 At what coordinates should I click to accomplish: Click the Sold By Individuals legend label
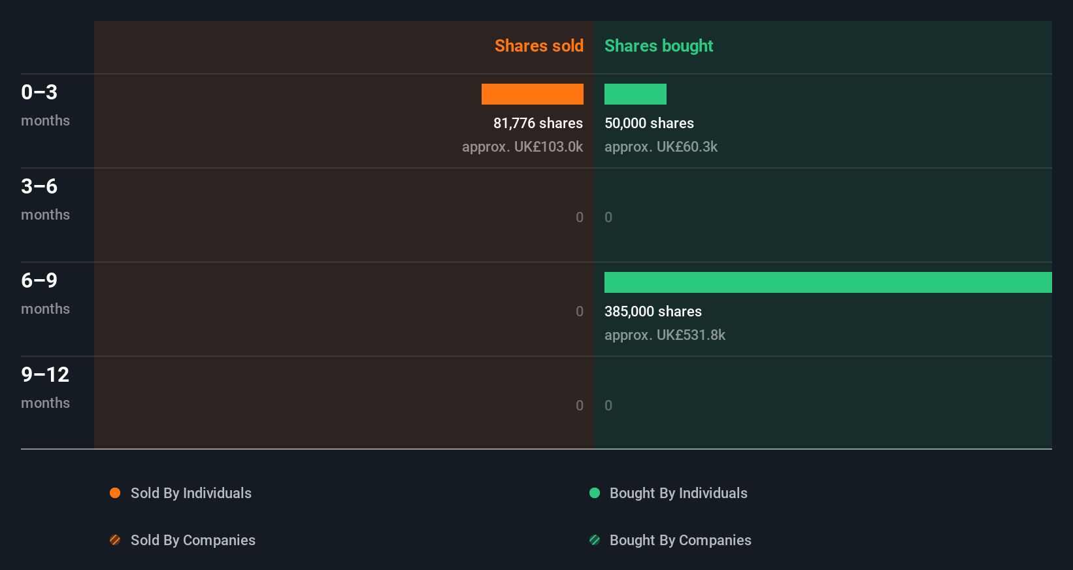coord(191,493)
